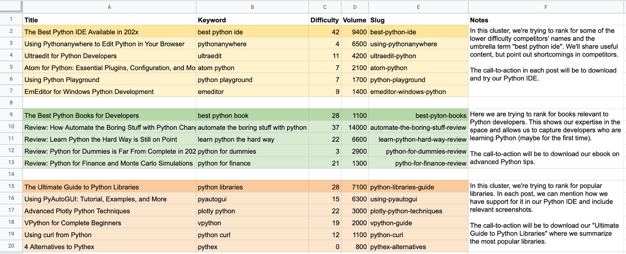Click keyword cell 'pythonanywhere'
626x254 pixels.
click(x=252, y=43)
